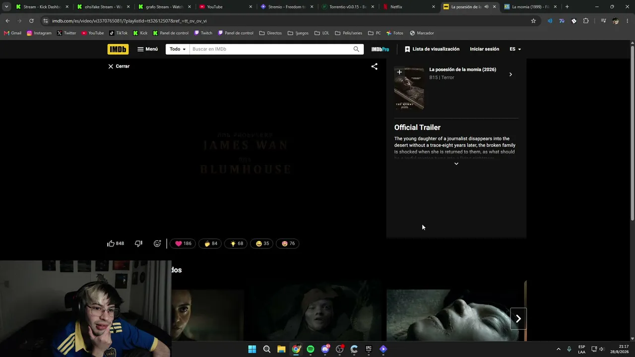Click 'Iniciar sesión'
635x357 pixels.
pyautogui.click(x=485, y=49)
